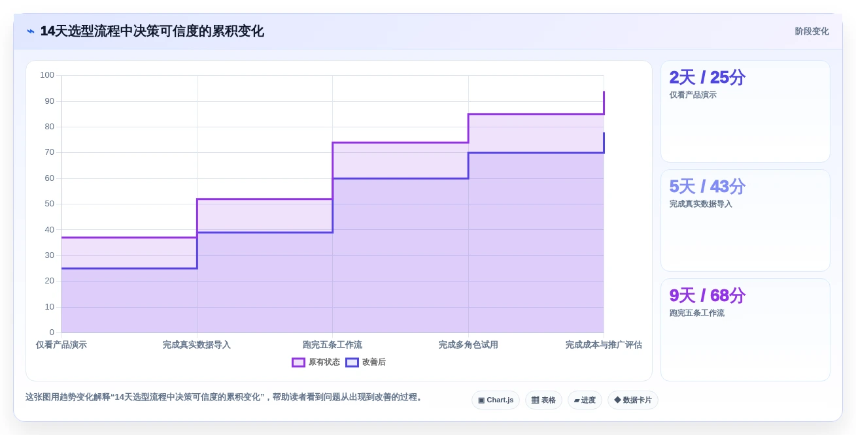Click the y-axis value 100
The height and width of the screenshot is (435, 856).
(x=47, y=75)
